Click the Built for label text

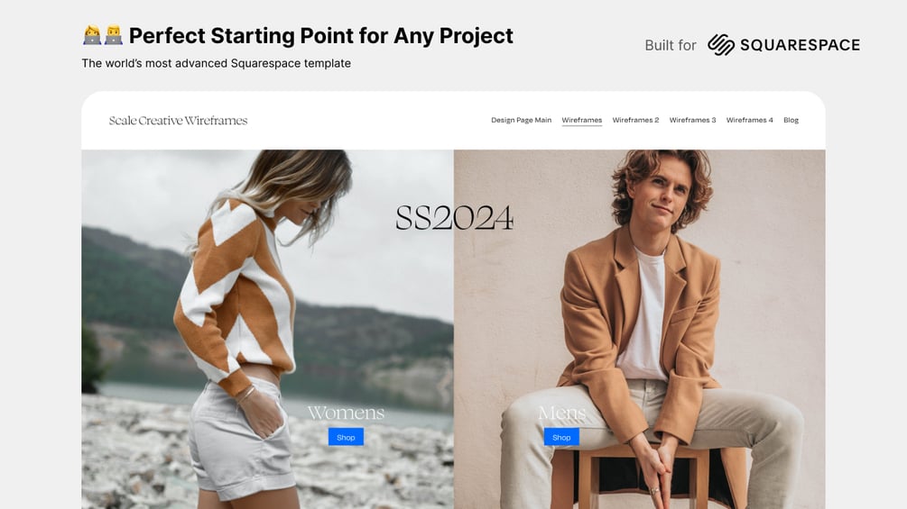671,45
